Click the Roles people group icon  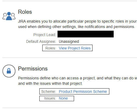[9, 16]
